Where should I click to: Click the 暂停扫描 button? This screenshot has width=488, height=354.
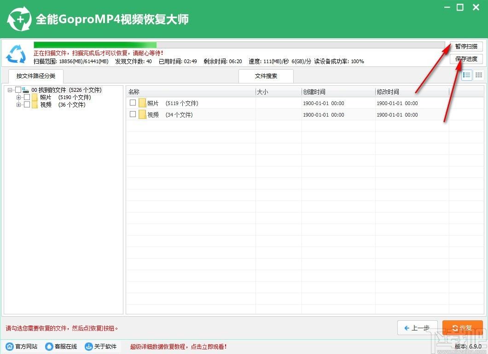[x=466, y=47]
